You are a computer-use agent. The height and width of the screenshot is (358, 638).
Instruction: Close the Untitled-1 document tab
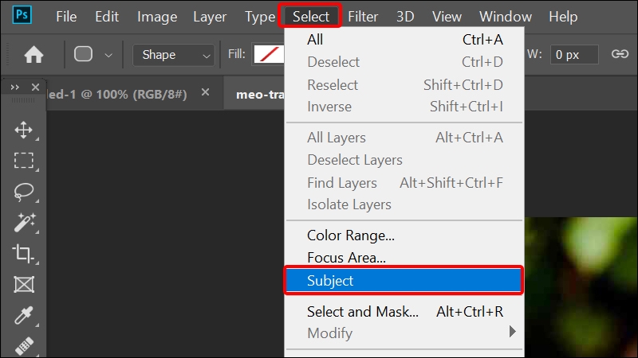pos(206,92)
